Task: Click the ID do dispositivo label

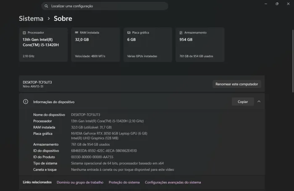Action: coord(46,151)
